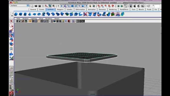Image resolution: width=170 pixels, height=96 pixels.
Task: Open the Surfaces menu set dropdown
Action: pyautogui.click(x=20, y=5)
